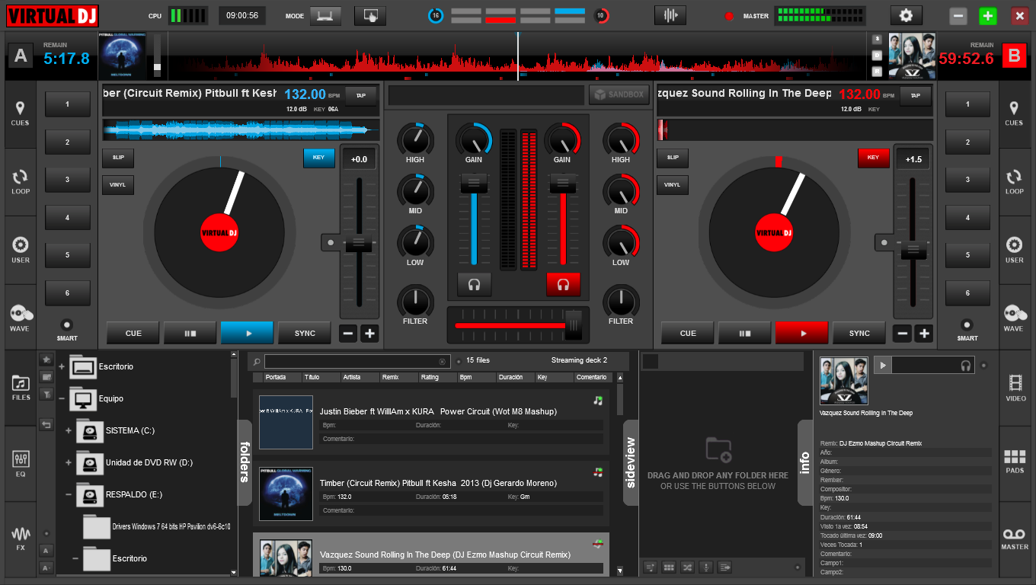Toggle SLIP mode on deck A
Image resolution: width=1036 pixels, height=585 pixels.
118,158
